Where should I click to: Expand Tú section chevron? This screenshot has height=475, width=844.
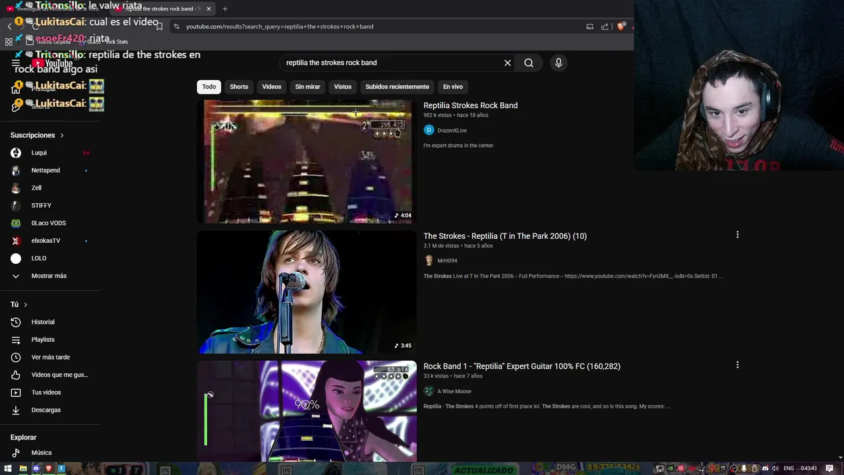[26, 305]
